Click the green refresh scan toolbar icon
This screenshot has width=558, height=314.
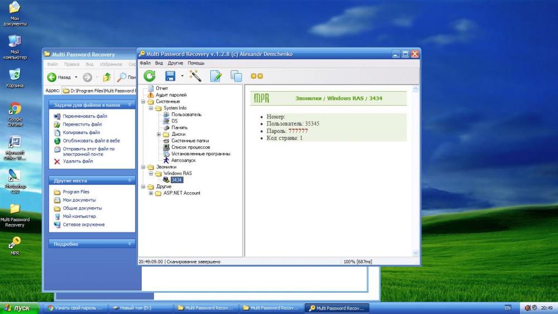(x=150, y=76)
